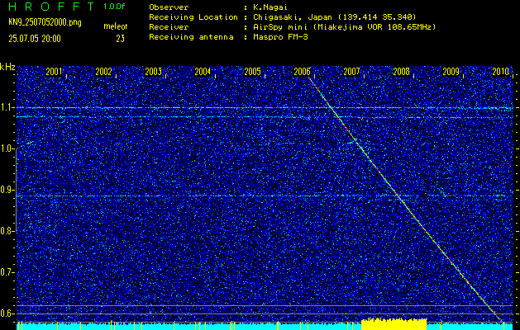
Task: Click the 1.0 frequency axis label
Action: [7, 149]
